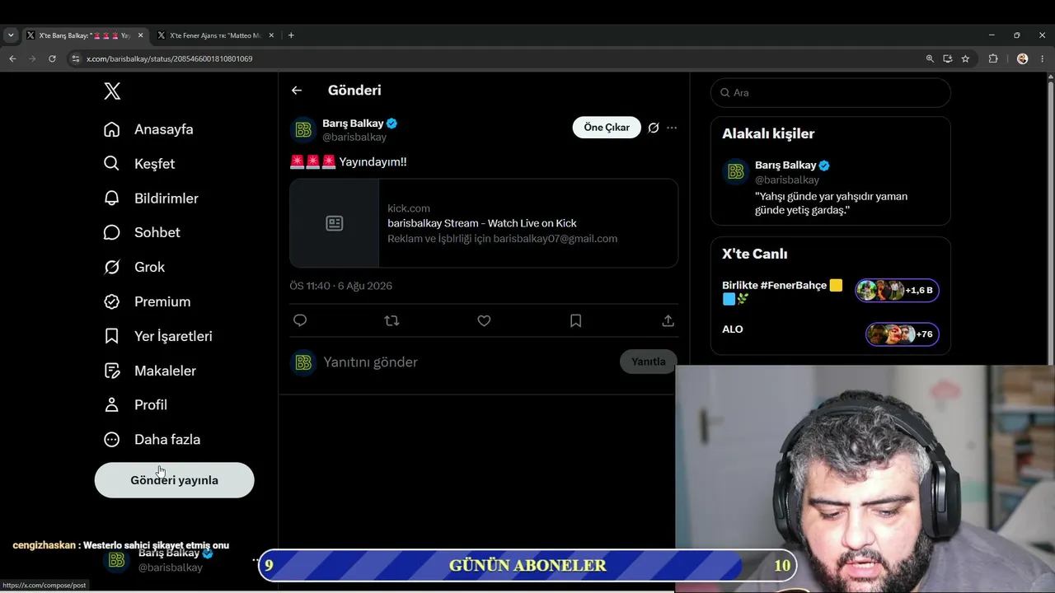Click the +76 listeners avatar group
The width and height of the screenshot is (1055, 593).
pos(902,334)
